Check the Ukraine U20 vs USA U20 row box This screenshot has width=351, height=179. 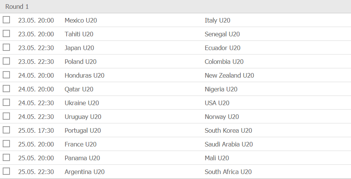point(6,102)
